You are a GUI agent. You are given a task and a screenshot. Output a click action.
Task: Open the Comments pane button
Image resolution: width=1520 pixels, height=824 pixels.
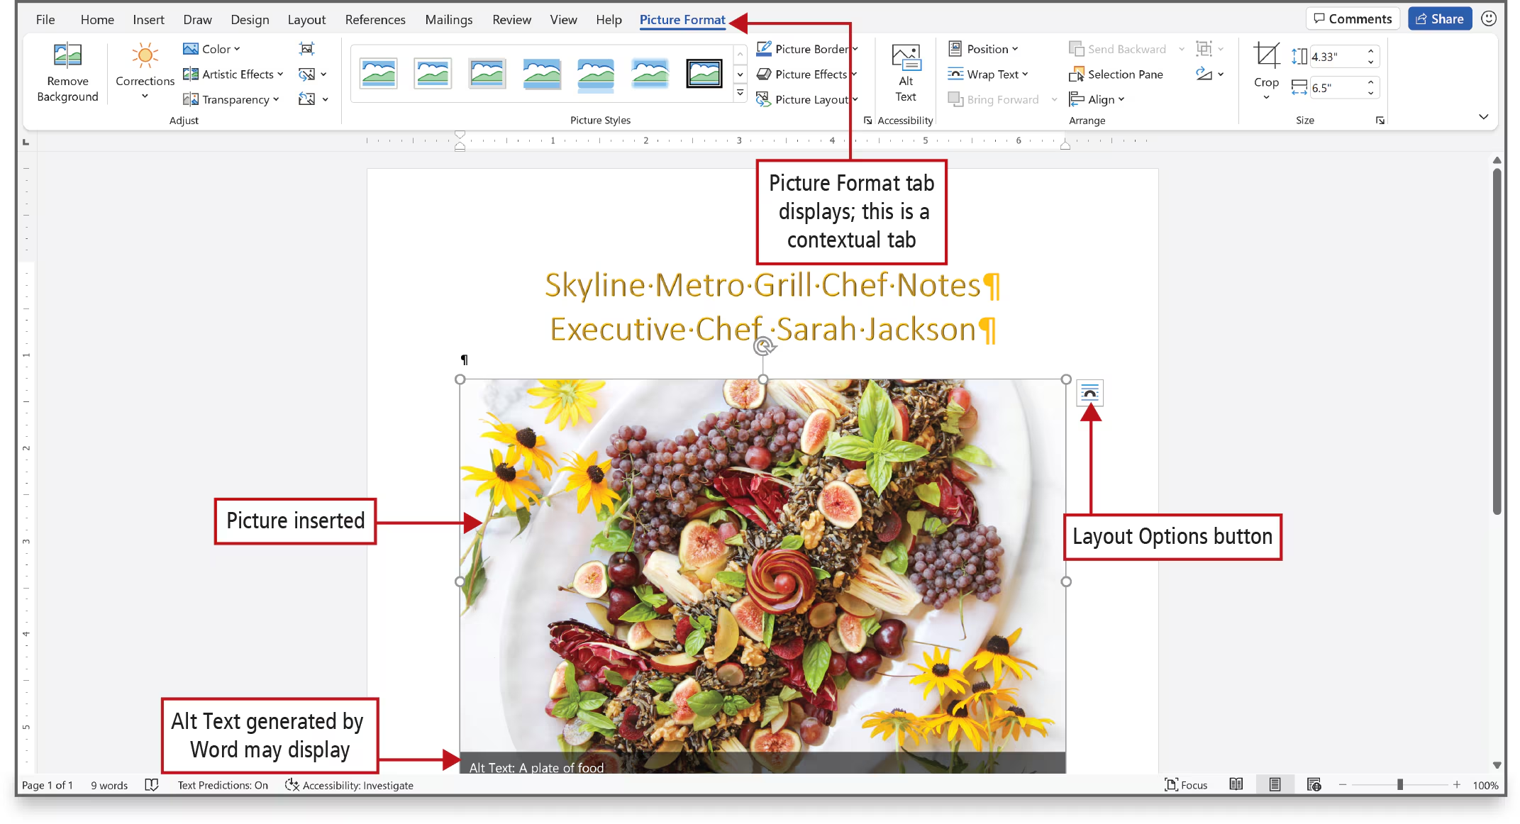(x=1352, y=19)
